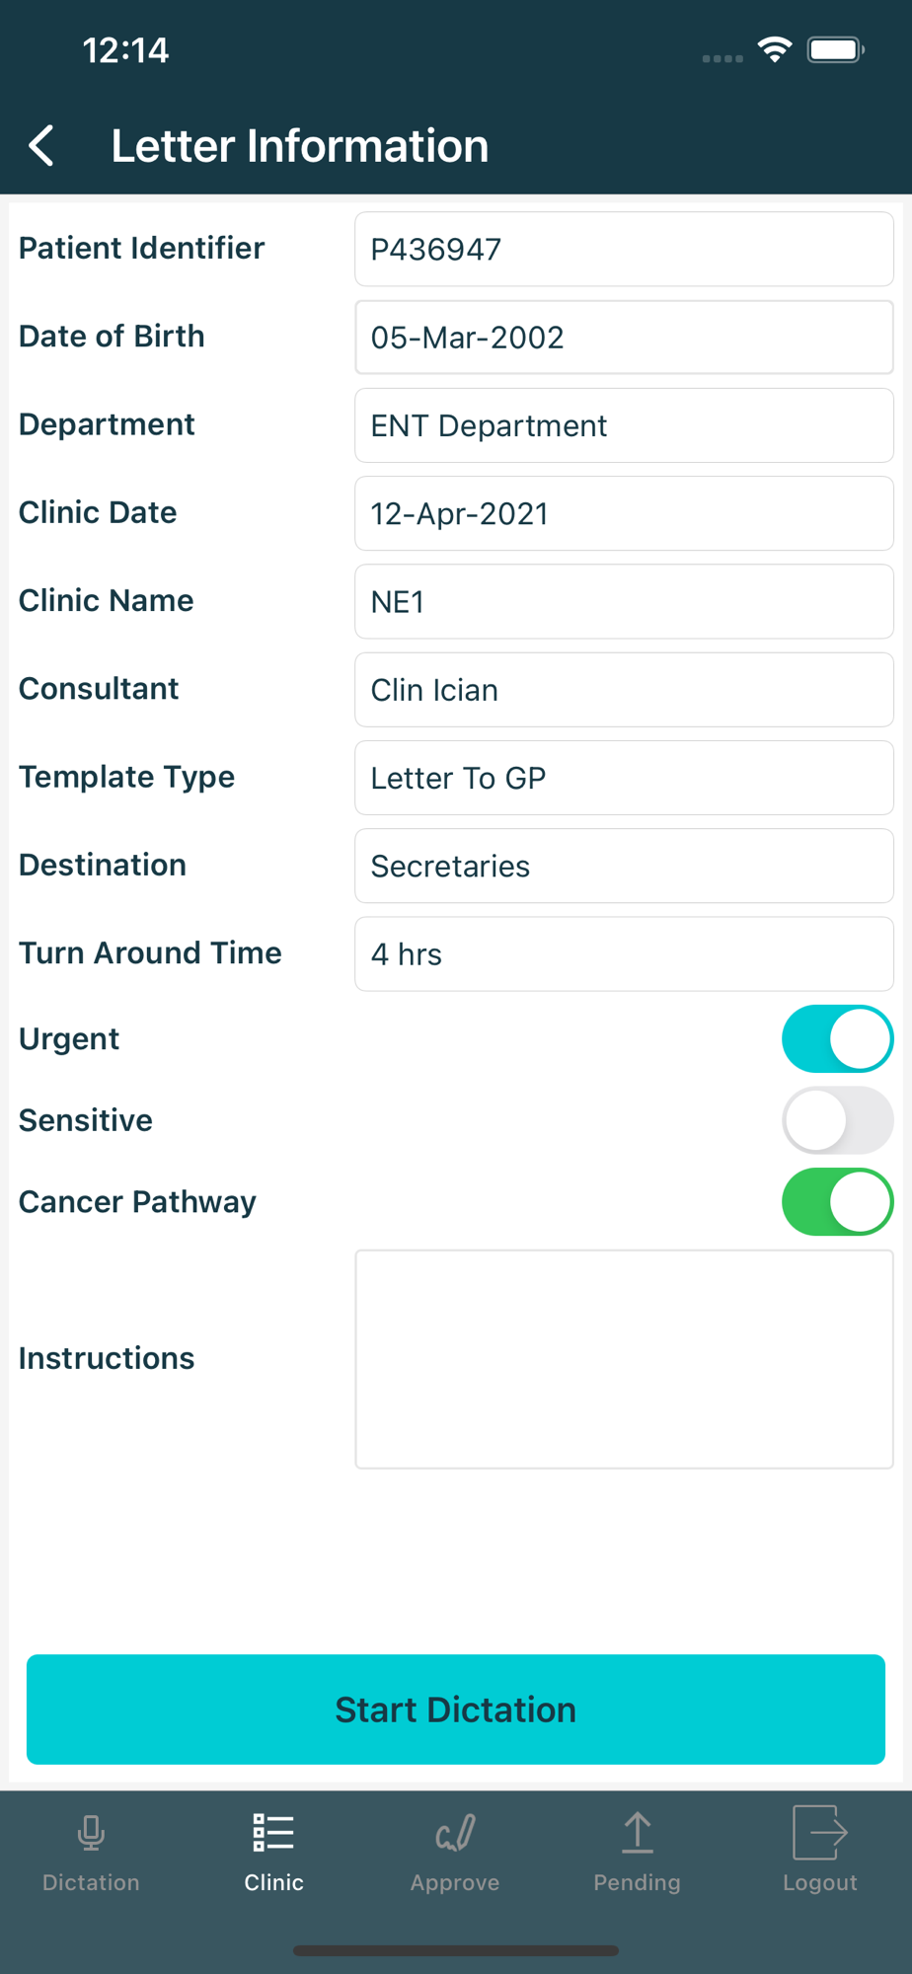Click into the Instructions text box

coord(624,1359)
